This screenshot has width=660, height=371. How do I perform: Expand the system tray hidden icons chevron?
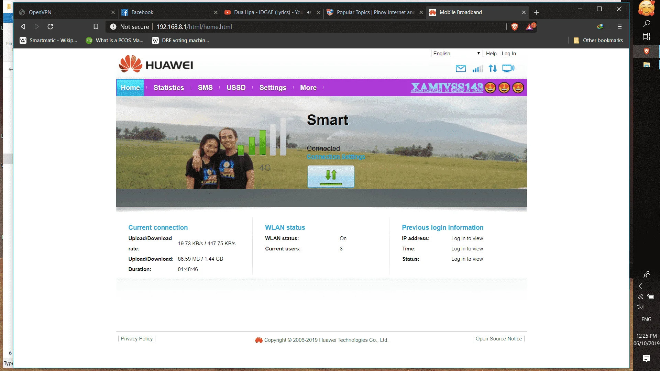[640, 286]
